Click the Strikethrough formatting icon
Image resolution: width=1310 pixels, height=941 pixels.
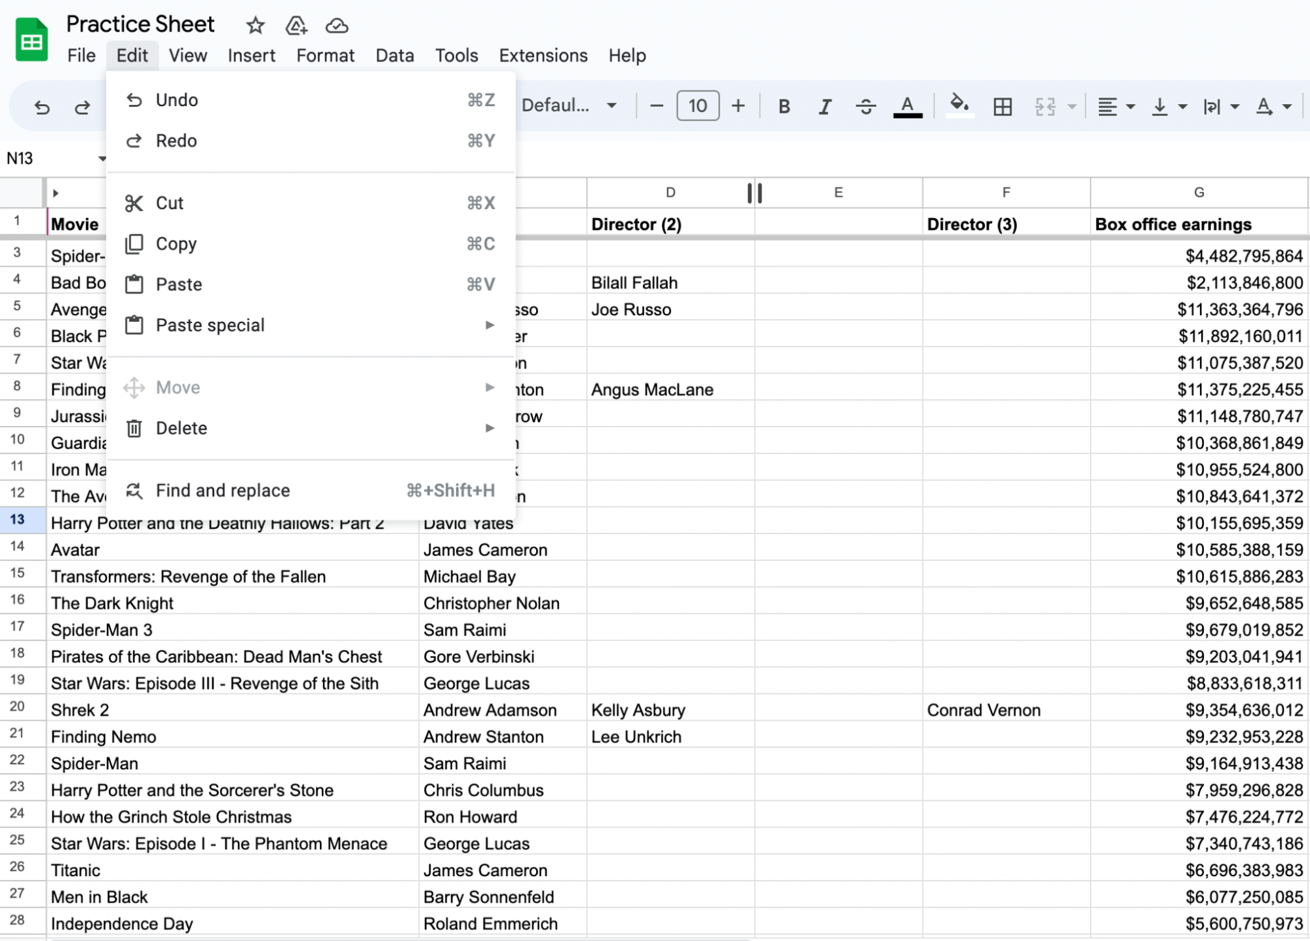[866, 106]
